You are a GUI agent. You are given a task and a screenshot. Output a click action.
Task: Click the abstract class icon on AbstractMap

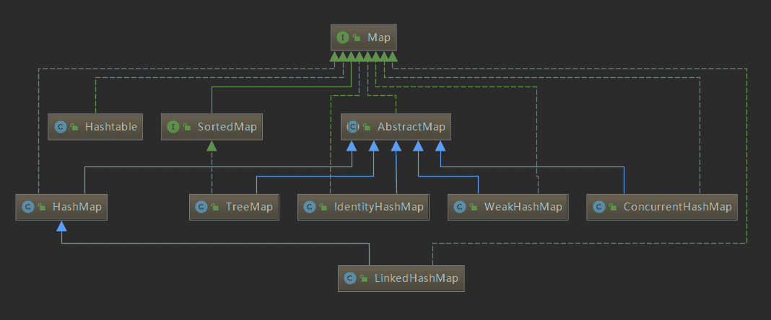[353, 127]
